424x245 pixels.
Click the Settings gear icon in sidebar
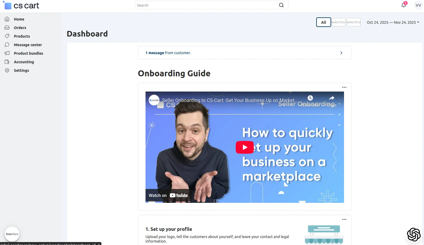7,70
